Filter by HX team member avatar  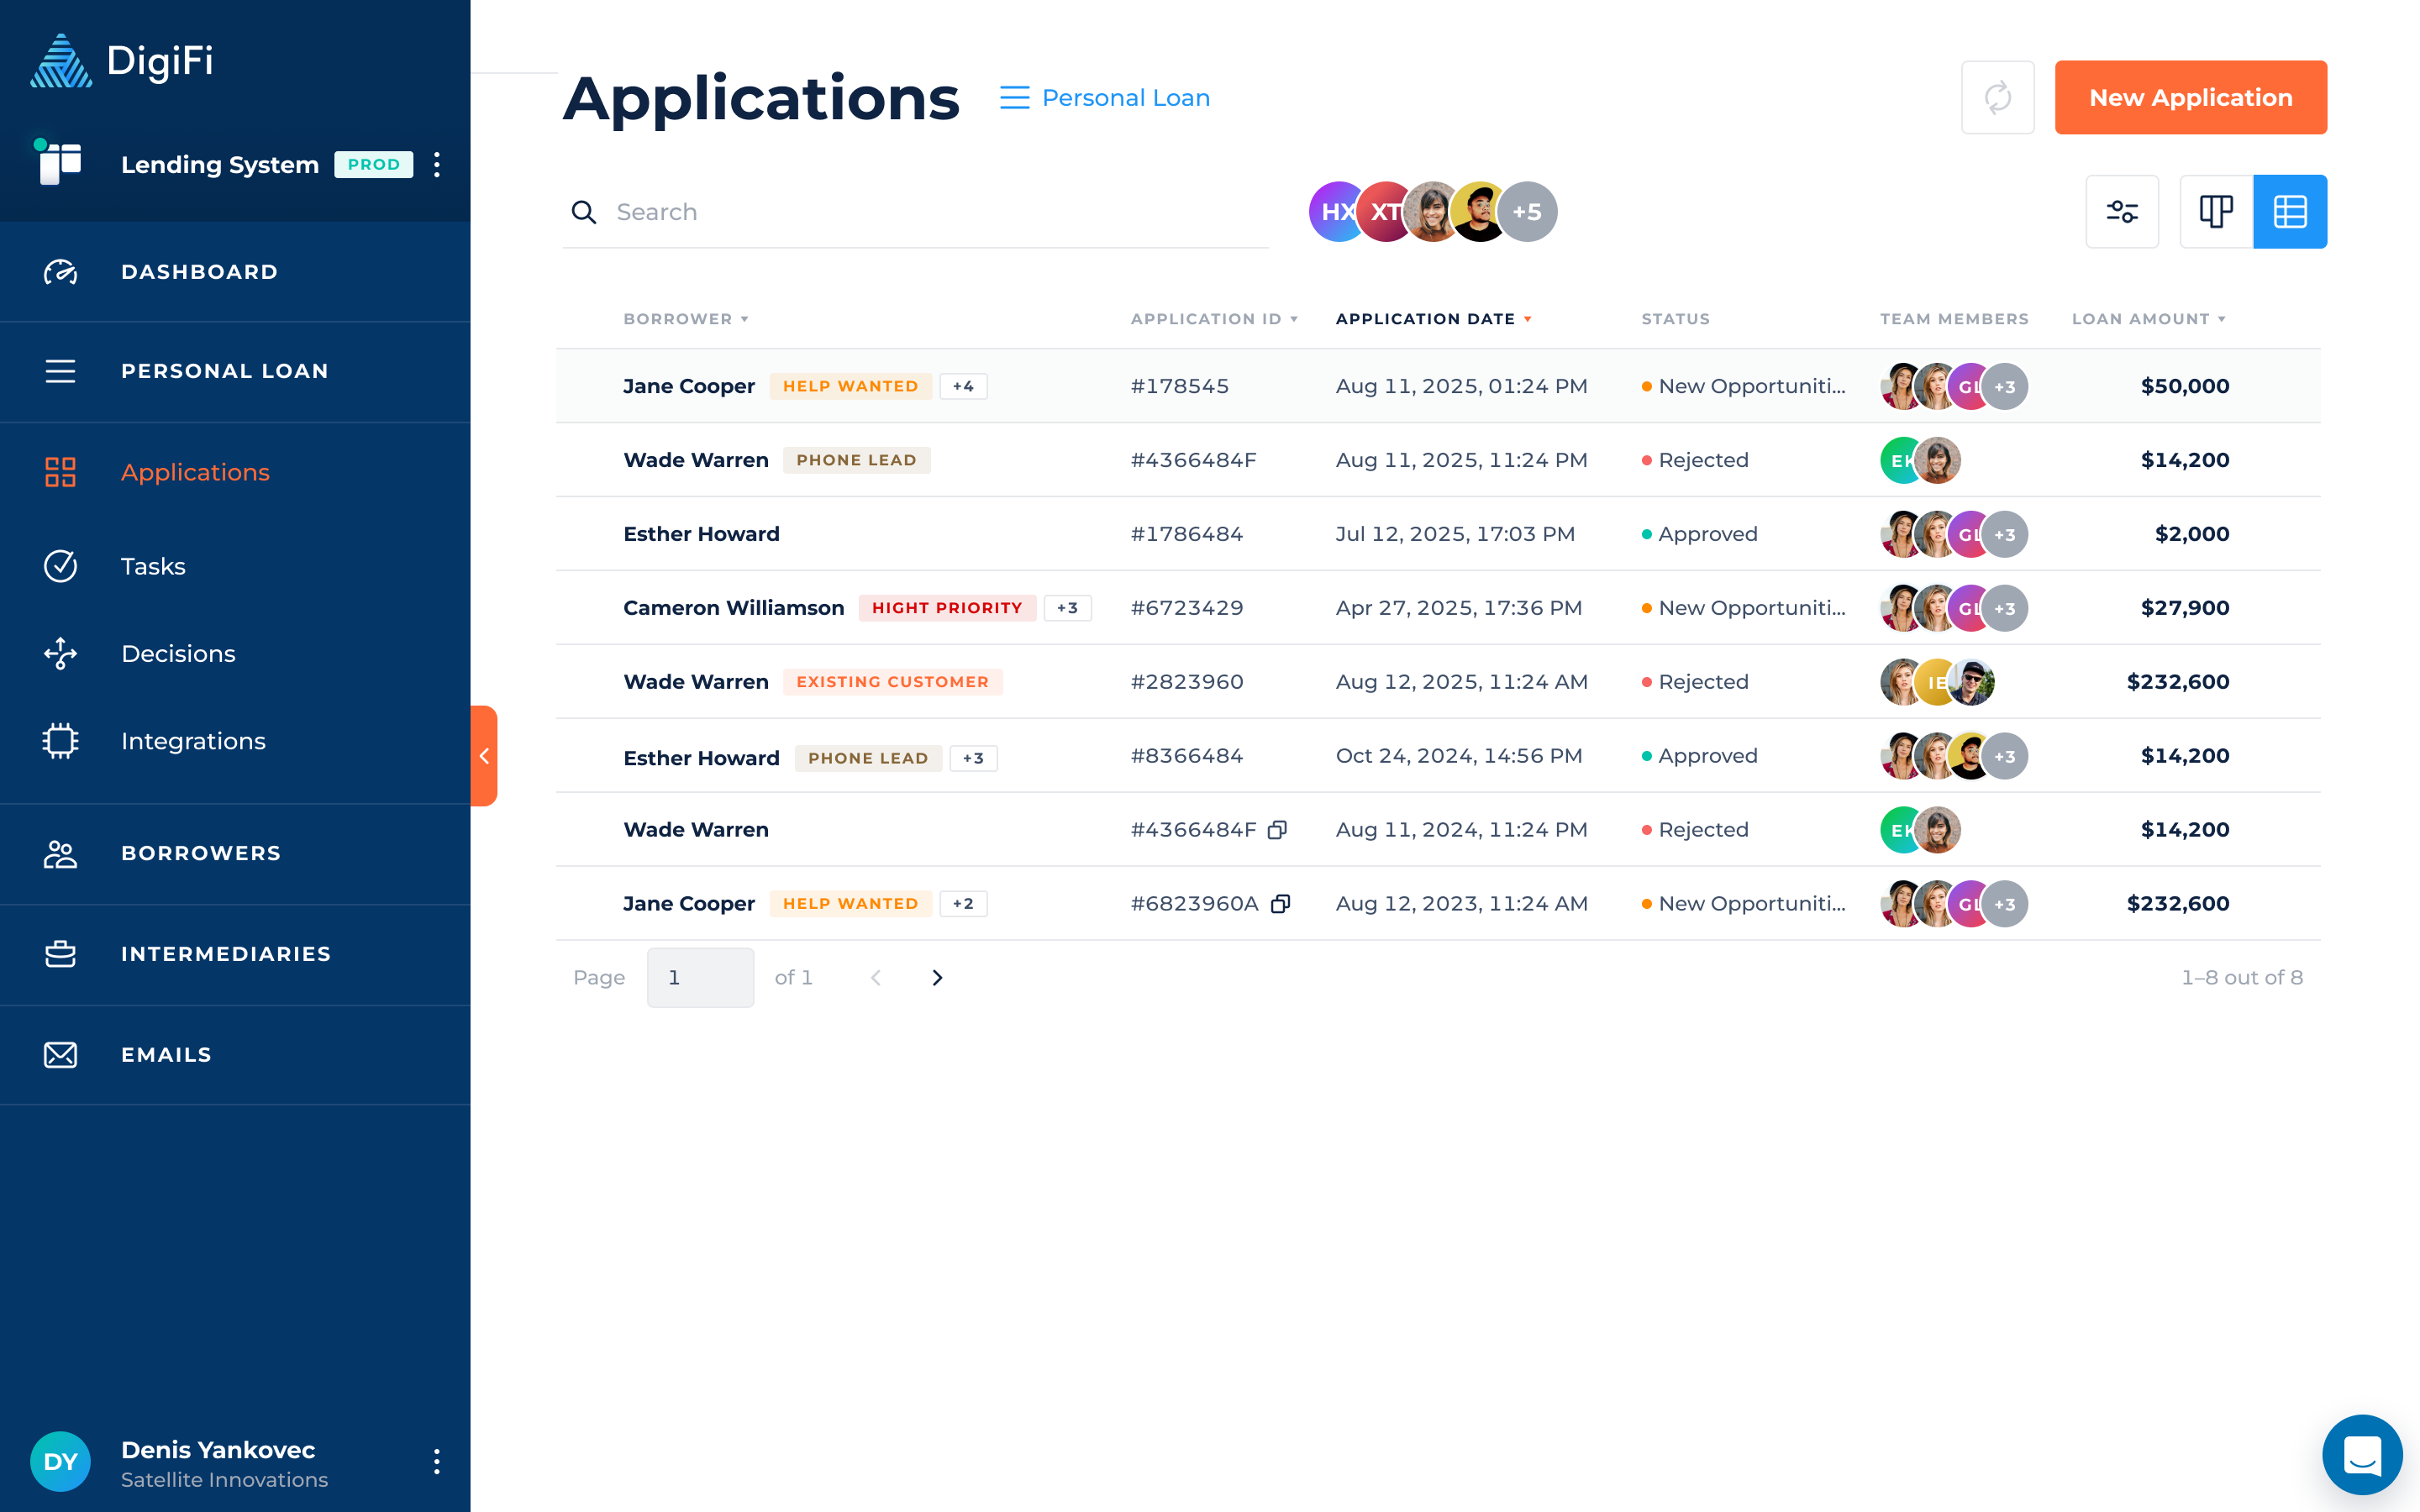[x=1335, y=212]
